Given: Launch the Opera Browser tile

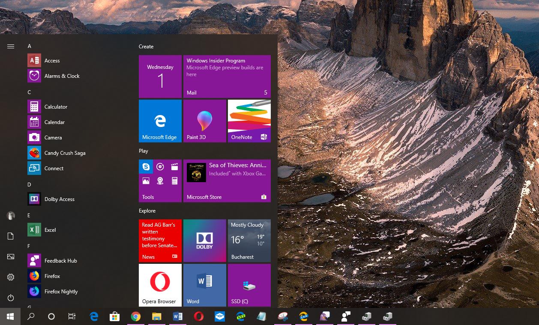Looking at the screenshot, I should pyautogui.click(x=160, y=285).
